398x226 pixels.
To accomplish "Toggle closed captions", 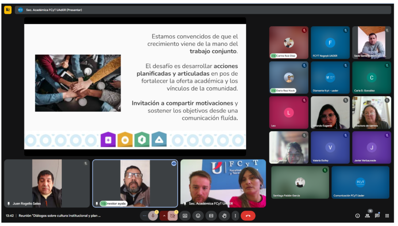I will tap(211, 216).
